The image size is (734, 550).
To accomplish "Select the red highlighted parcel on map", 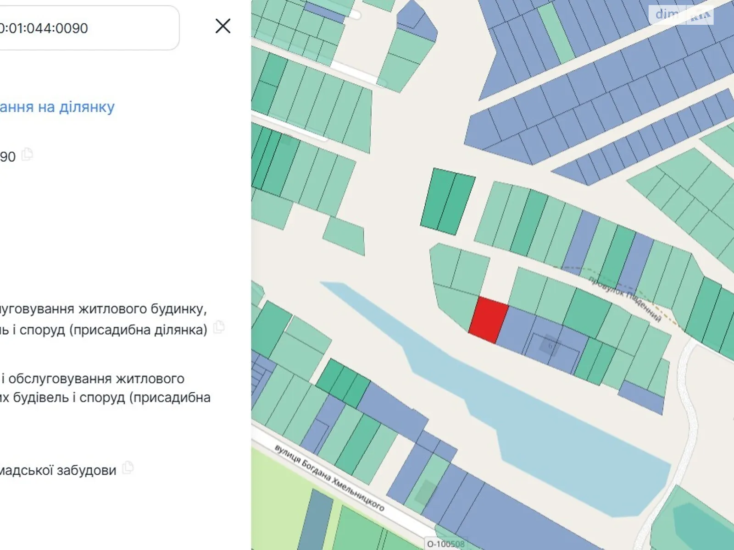I will (489, 319).
